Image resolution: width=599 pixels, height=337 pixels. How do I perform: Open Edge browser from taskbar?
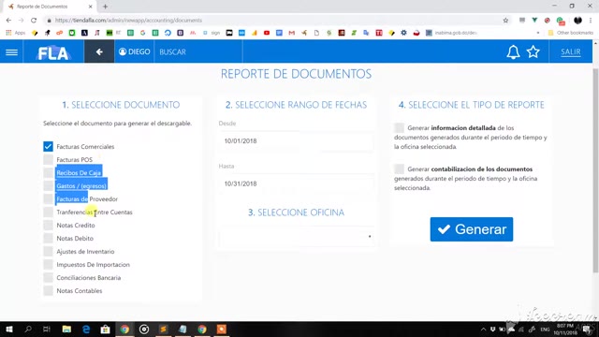(86, 329)
